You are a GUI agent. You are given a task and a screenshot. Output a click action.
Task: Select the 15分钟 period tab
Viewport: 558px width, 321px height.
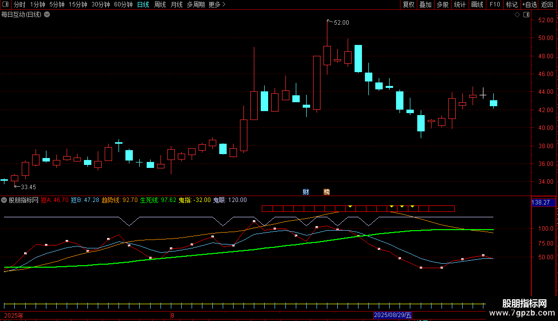coord(78,4)
